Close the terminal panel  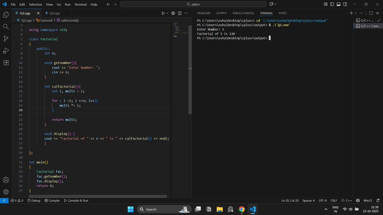[377, 13]
